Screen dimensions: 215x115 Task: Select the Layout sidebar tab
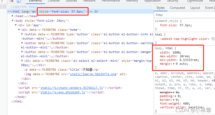pos(195,8)
